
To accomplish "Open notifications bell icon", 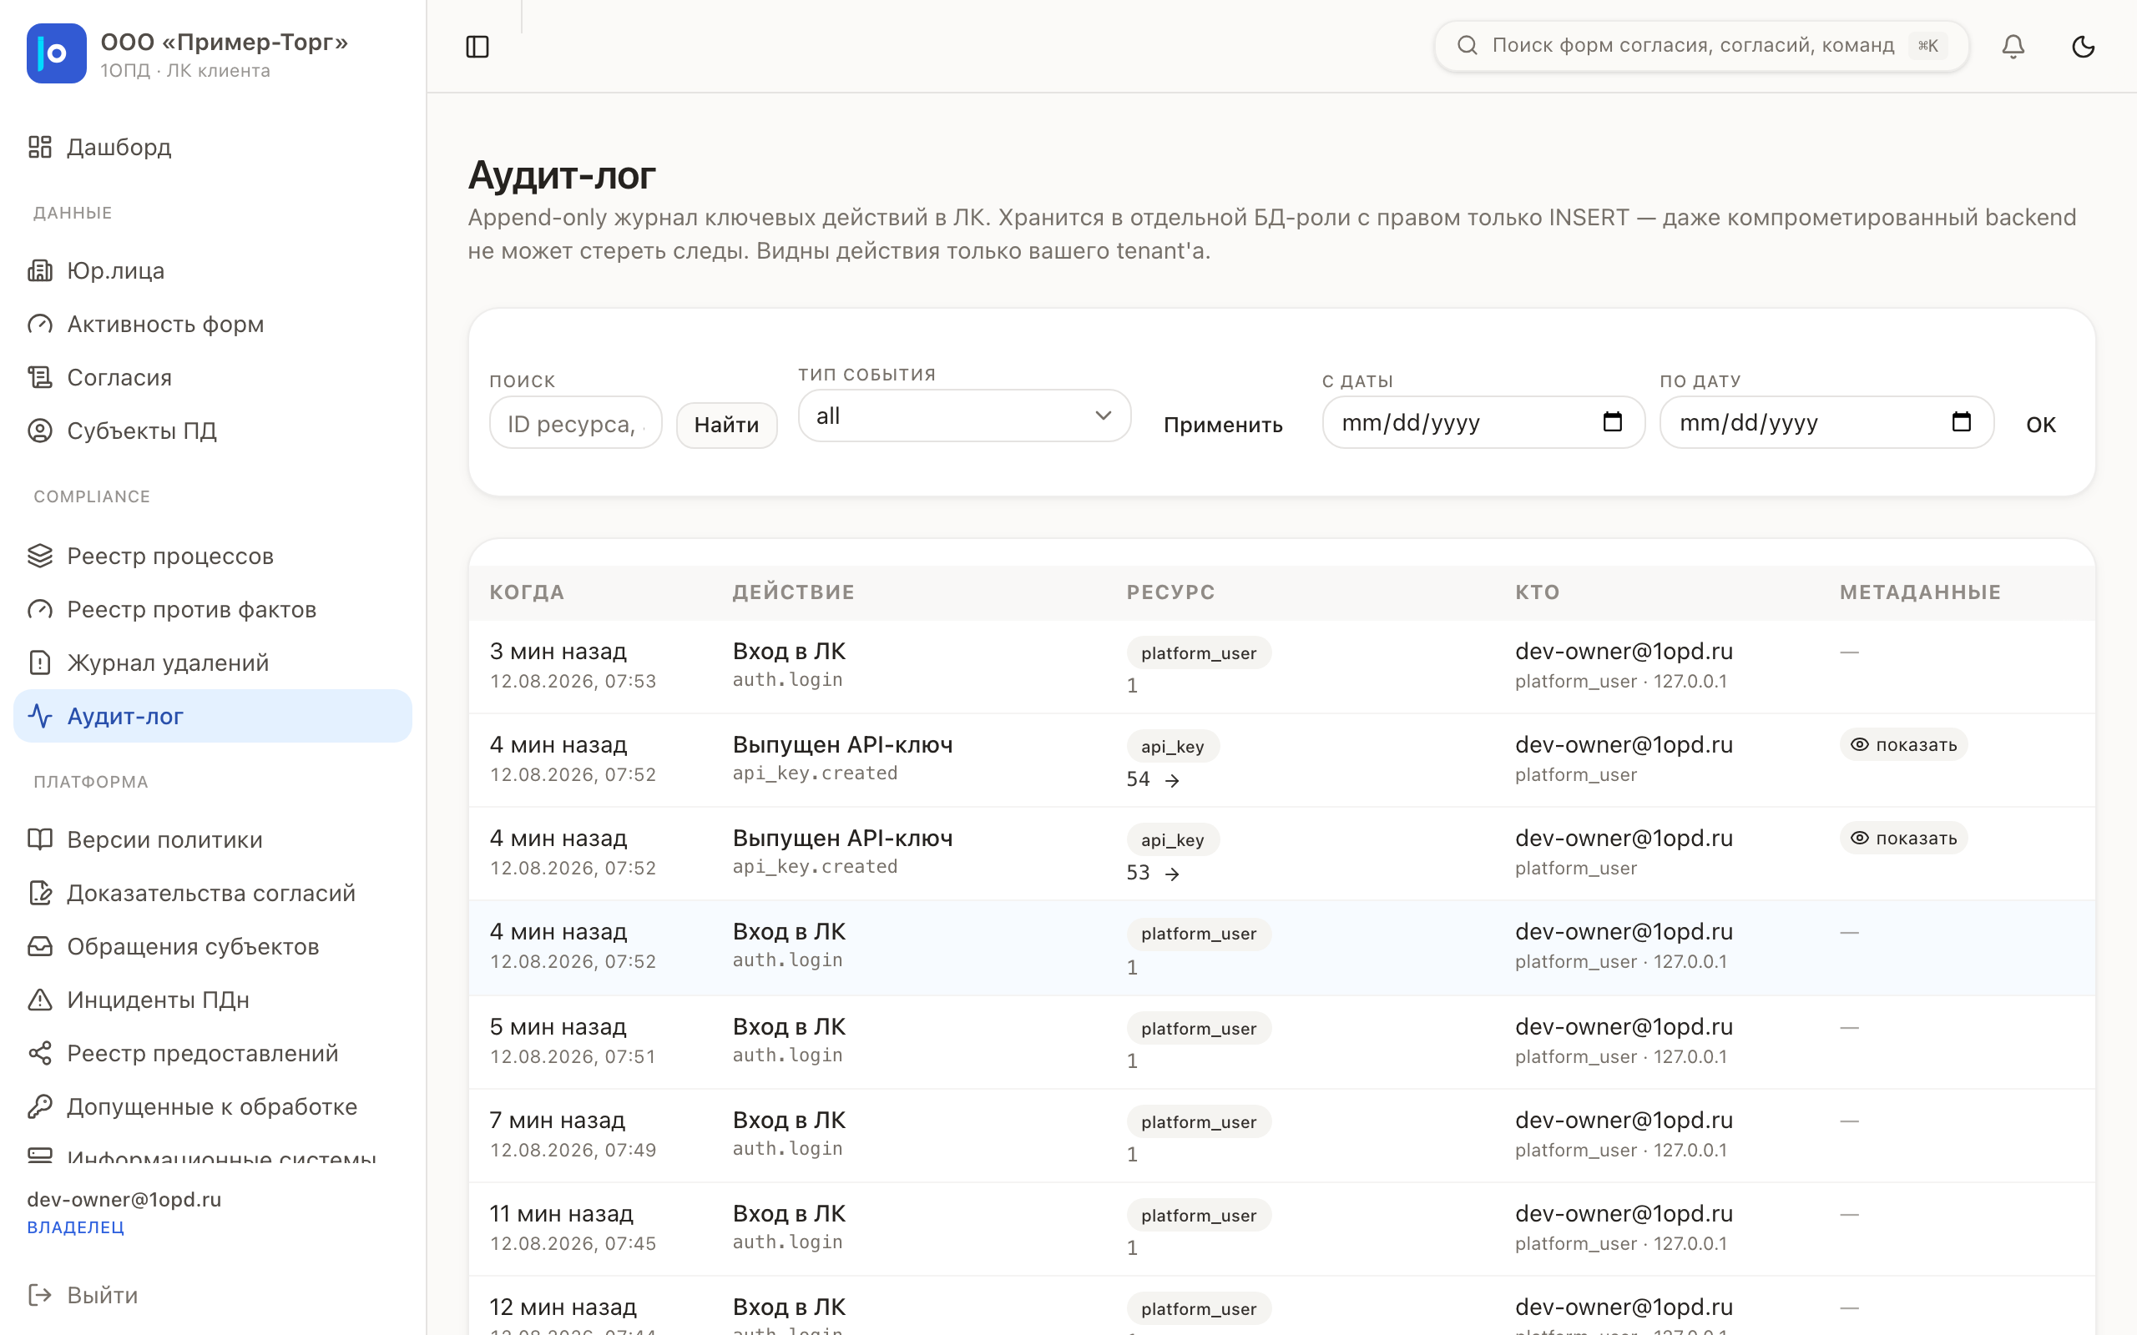I will coord(2013,46).
